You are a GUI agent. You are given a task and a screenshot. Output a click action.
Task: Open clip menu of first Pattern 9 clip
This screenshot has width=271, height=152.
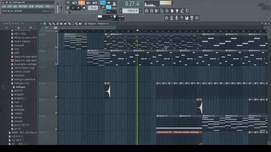point(157,116)
